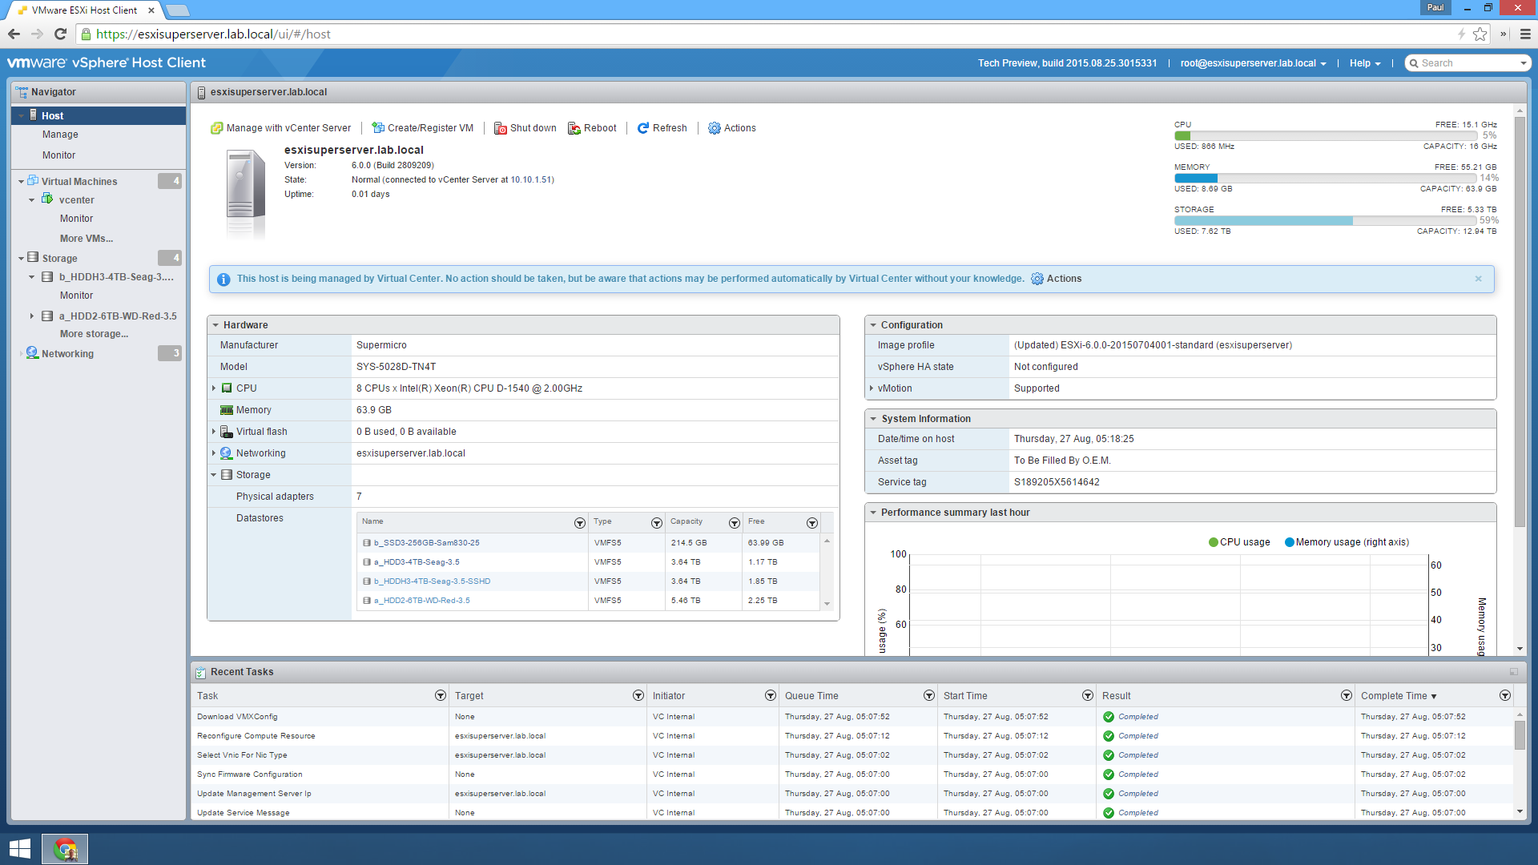This screenshot has width=1538, height=865.
Task: Open the Chrome taskbar icon
Action: (65, 849)
